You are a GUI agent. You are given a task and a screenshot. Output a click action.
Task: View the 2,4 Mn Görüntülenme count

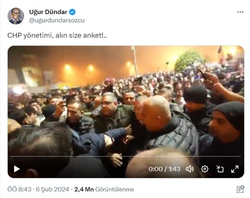(x=104, y=189)
